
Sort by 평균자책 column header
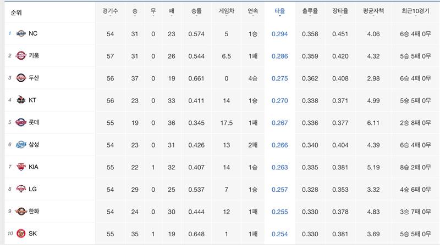373,11
